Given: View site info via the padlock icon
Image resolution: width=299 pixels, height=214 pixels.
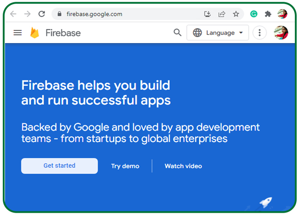Looking at the screenshot, I should coord(59,14).
